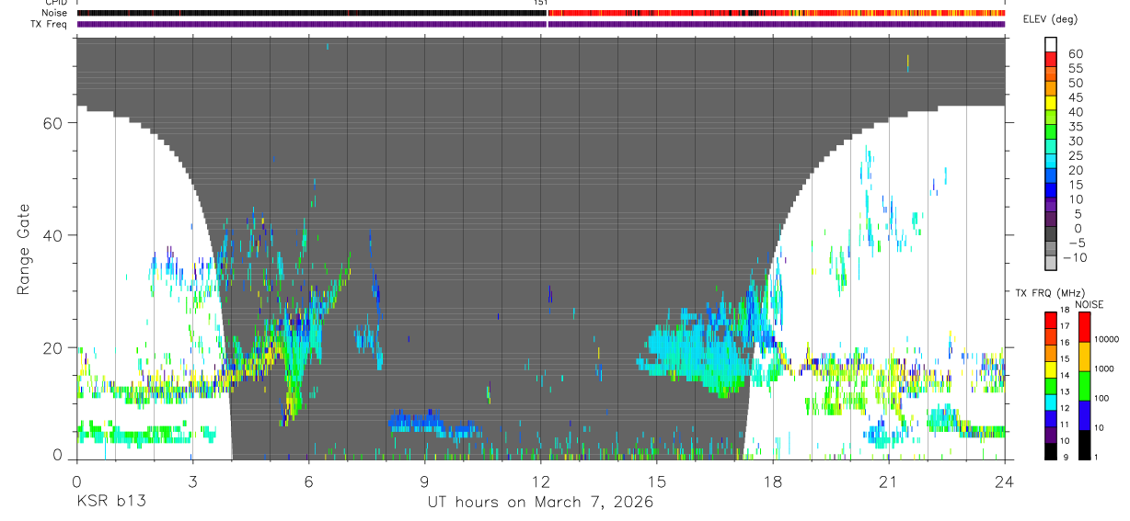Select the yellow 14–15 MHz TX FRQ segment

coord(1051,369)
